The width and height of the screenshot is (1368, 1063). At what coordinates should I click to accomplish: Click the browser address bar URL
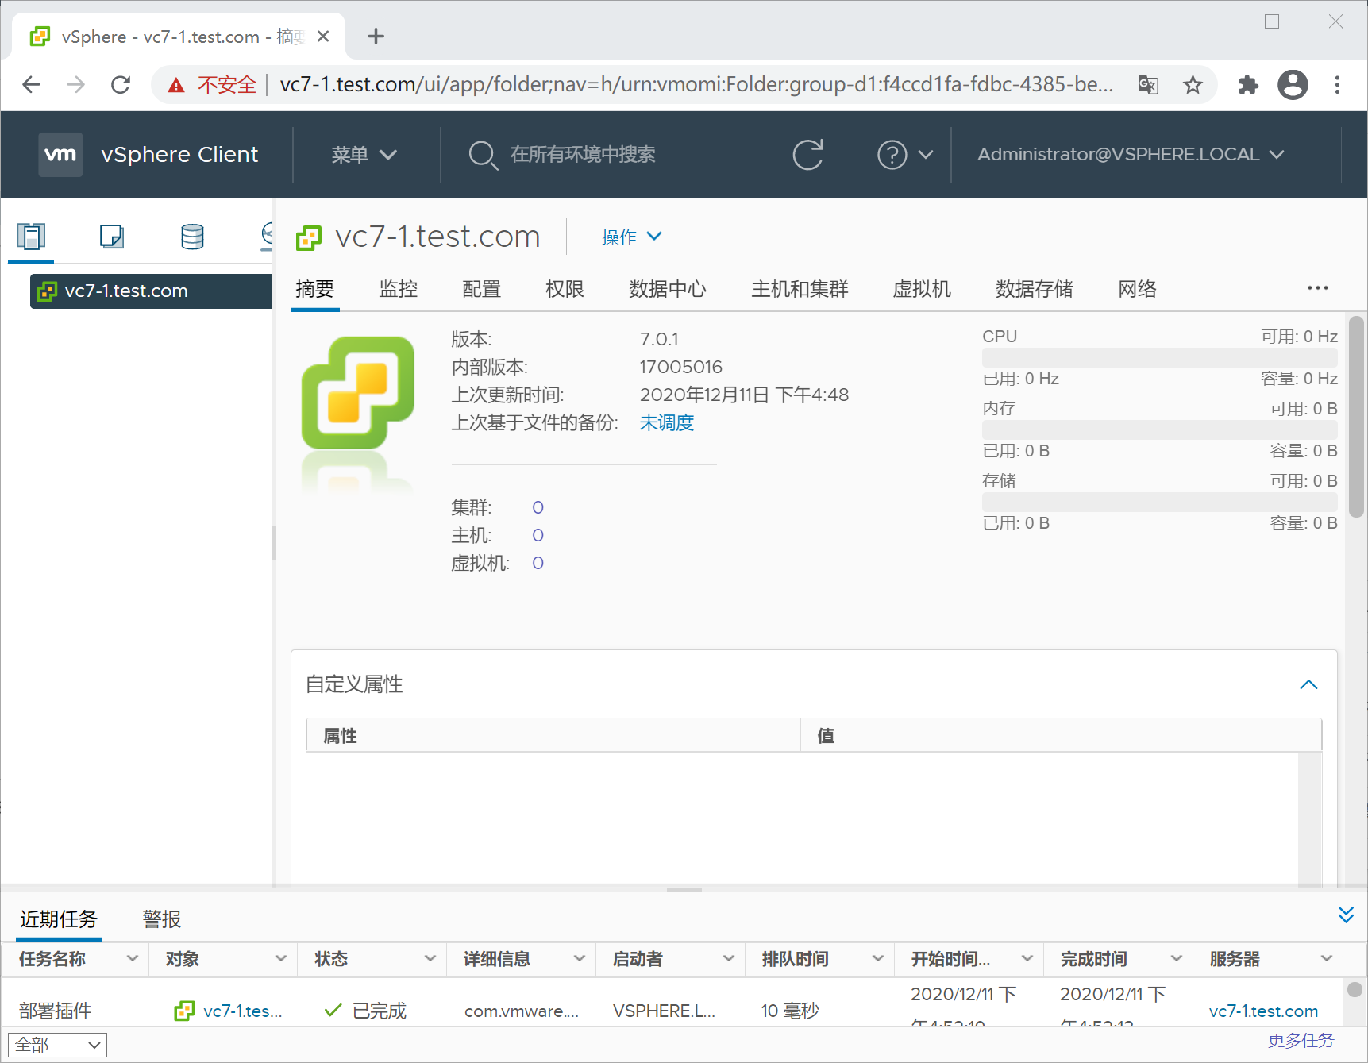[x=696, y=84]
